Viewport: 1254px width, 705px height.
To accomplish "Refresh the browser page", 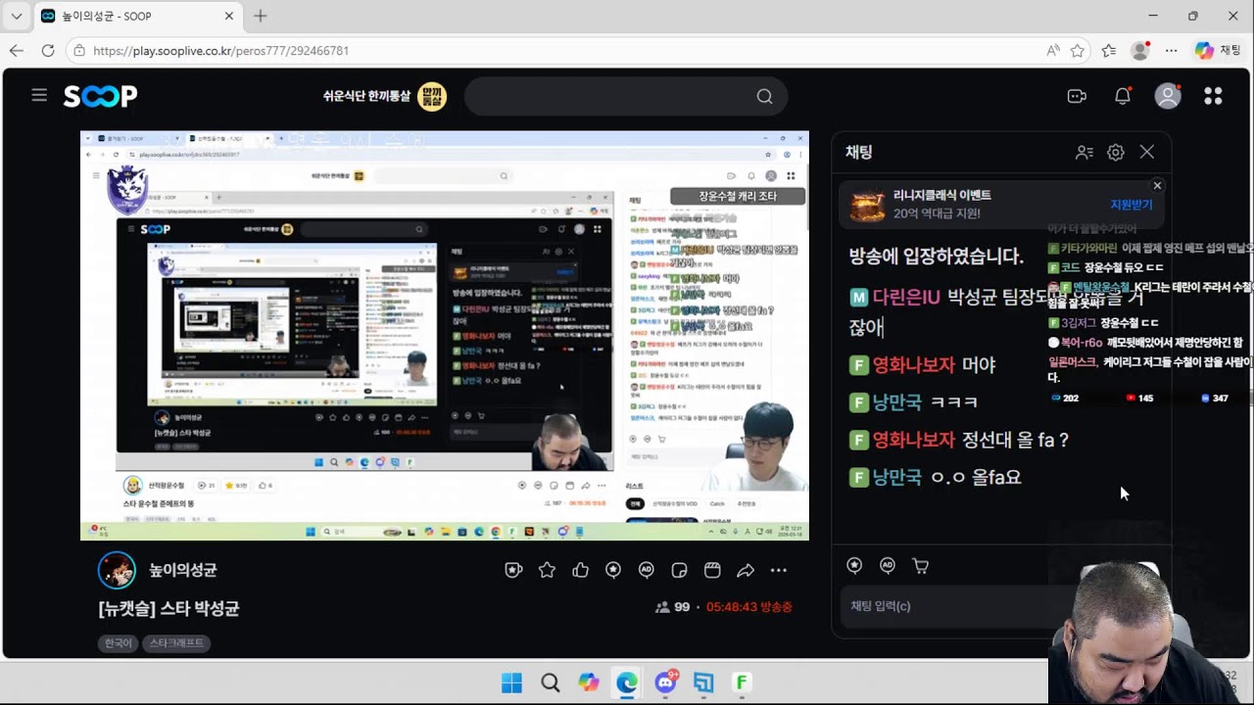I will 48,50.
